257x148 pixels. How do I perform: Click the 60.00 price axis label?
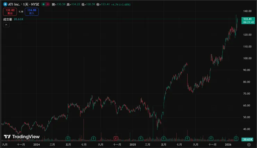247,105
